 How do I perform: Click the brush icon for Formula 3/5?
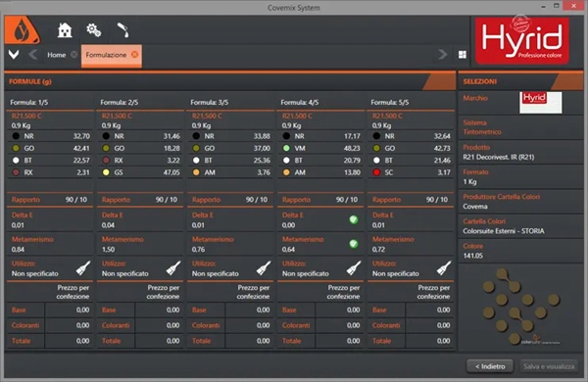click(264, 268)
